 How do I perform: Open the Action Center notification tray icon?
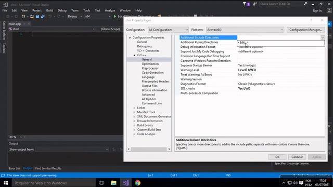[301, 183]
